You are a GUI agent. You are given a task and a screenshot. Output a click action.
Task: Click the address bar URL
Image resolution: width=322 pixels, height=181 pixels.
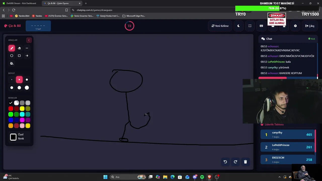pyautogui.click(x=94, y=10)
